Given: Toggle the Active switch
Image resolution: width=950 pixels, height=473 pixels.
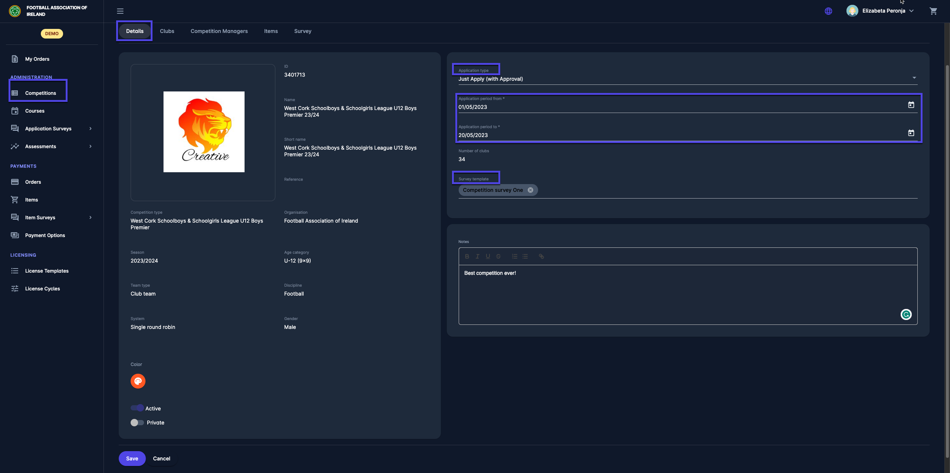Looking at the screenshot, I should coord(137,408).
